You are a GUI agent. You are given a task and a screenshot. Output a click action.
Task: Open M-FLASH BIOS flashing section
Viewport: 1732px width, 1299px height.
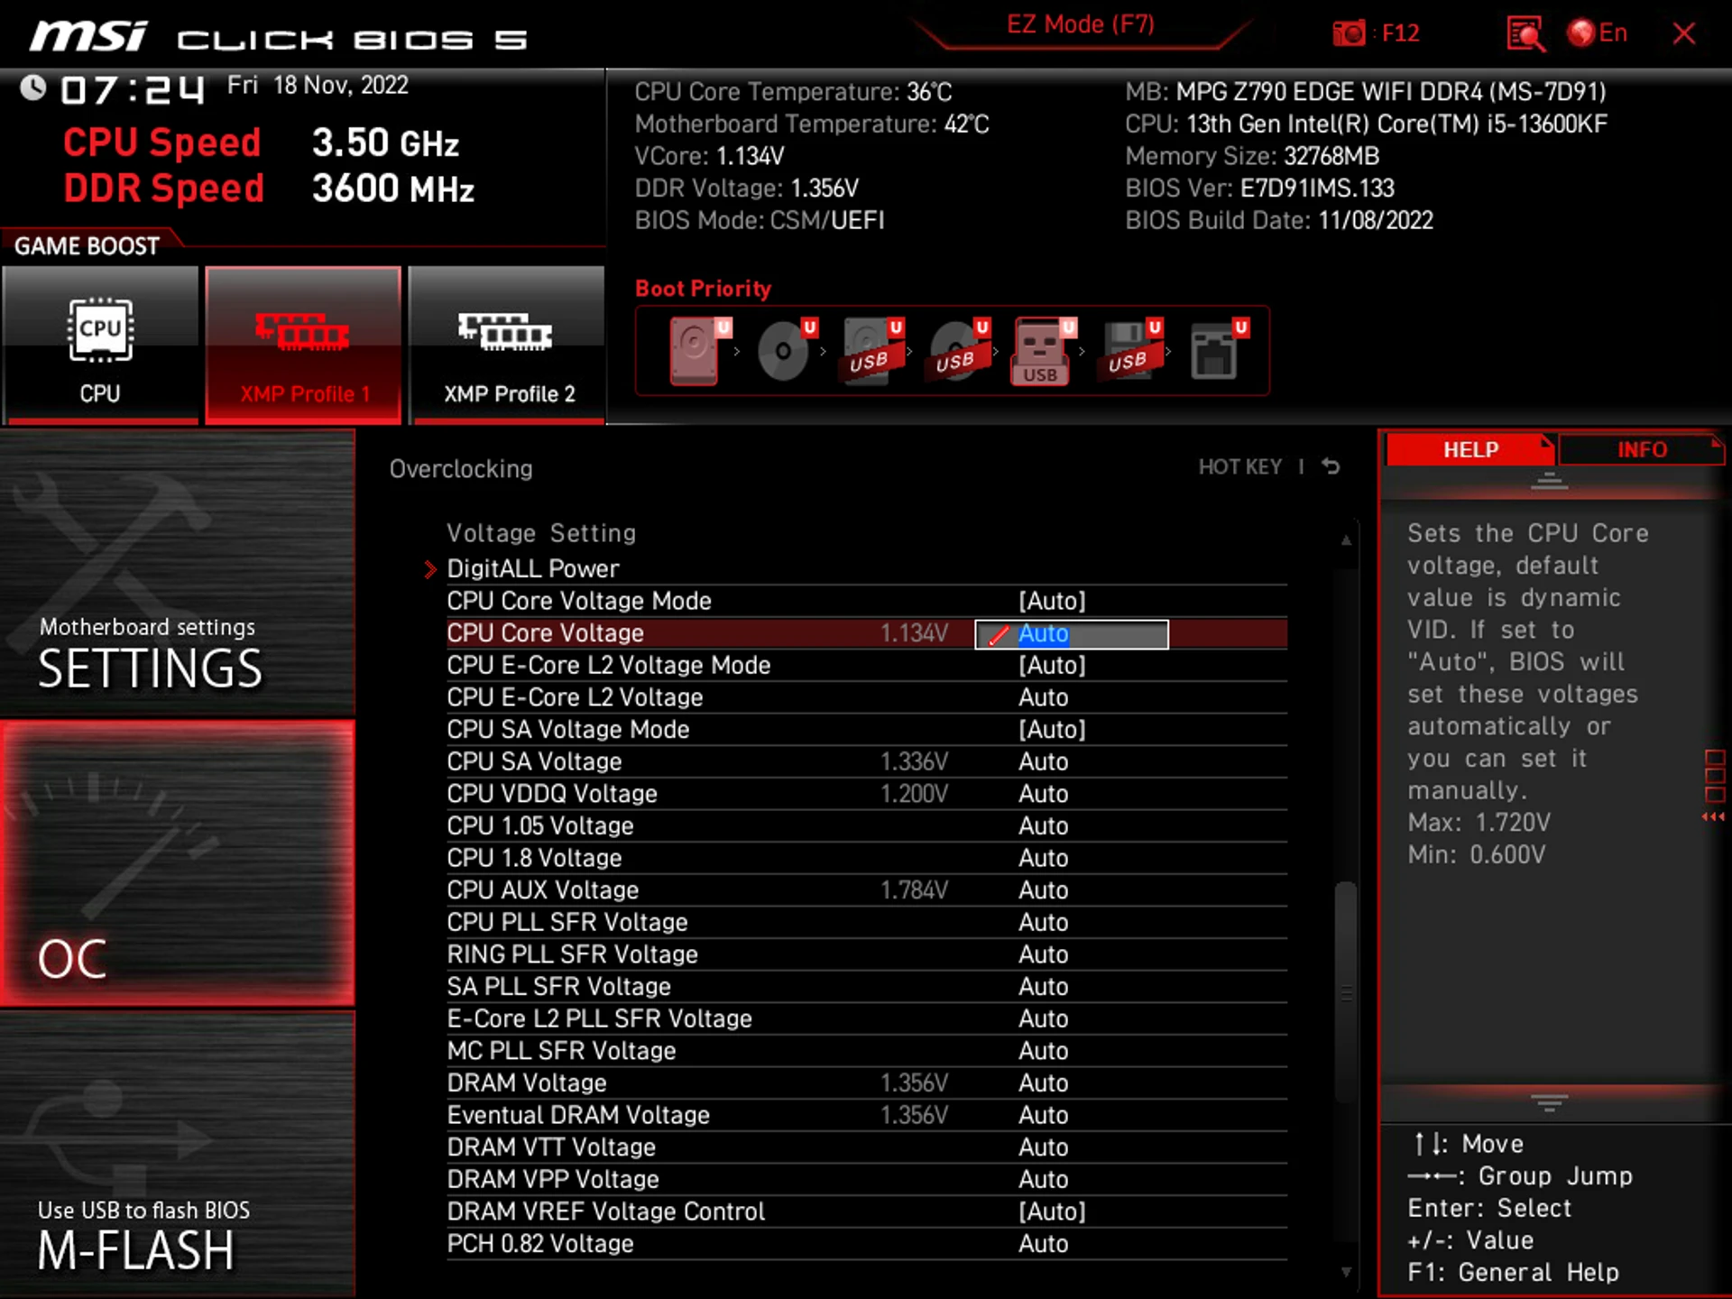(178, 1154)
